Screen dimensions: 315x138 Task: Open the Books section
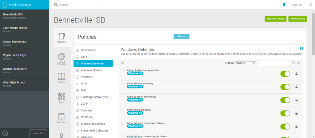pyautogui.click(x=62, y=78)
